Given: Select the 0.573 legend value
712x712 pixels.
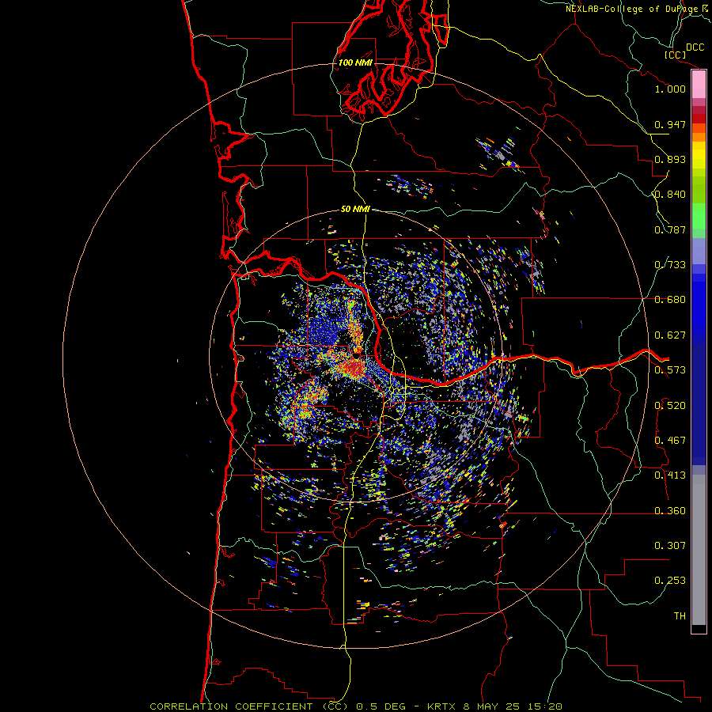Looking at the screenshot, I should [670, 370].
